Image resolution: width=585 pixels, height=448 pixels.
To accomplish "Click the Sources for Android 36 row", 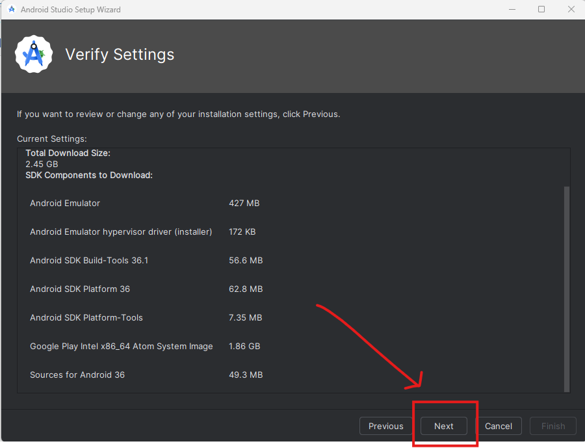I will tap(77, 375).
